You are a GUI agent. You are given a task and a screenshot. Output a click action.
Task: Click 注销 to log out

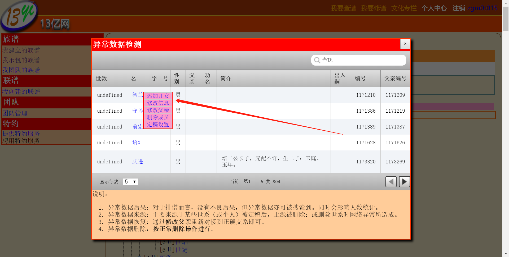click(459, 8)
